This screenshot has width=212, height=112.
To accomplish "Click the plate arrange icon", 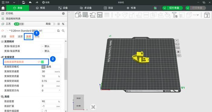I will (x=178, y=48).
